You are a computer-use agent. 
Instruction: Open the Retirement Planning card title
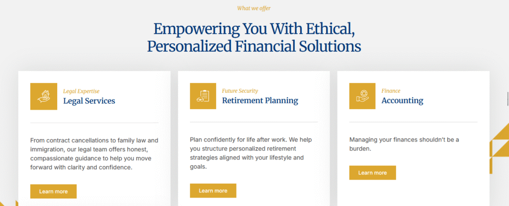pyautogui.click(x=260, y=100)
